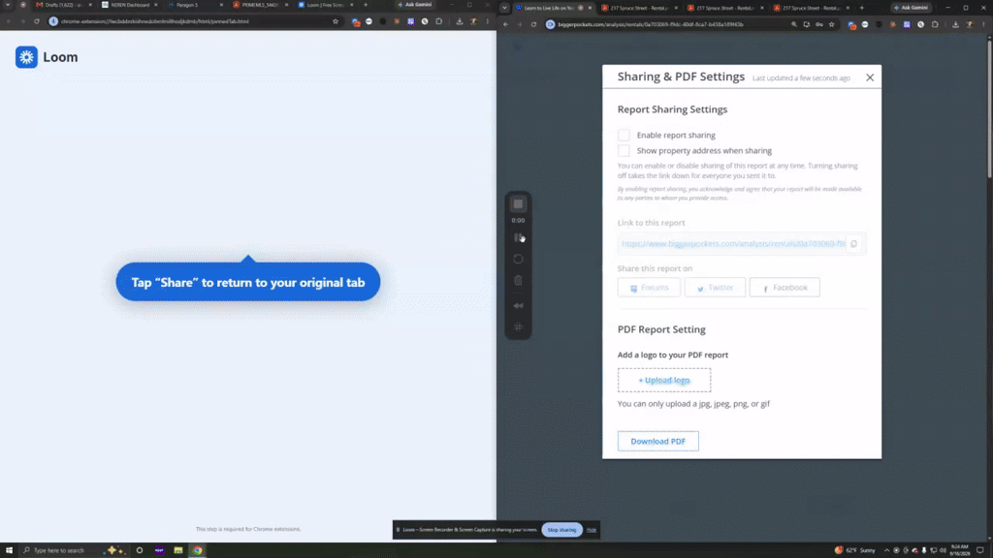Switch to the second 217 Spruce Street tab

(x=723, y=8)
